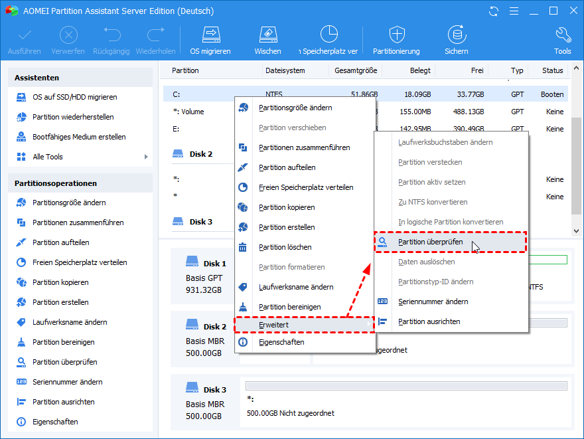
Task: Click Freien Speicherplatz verteilen in sidebar
Action: click(80, 262)
